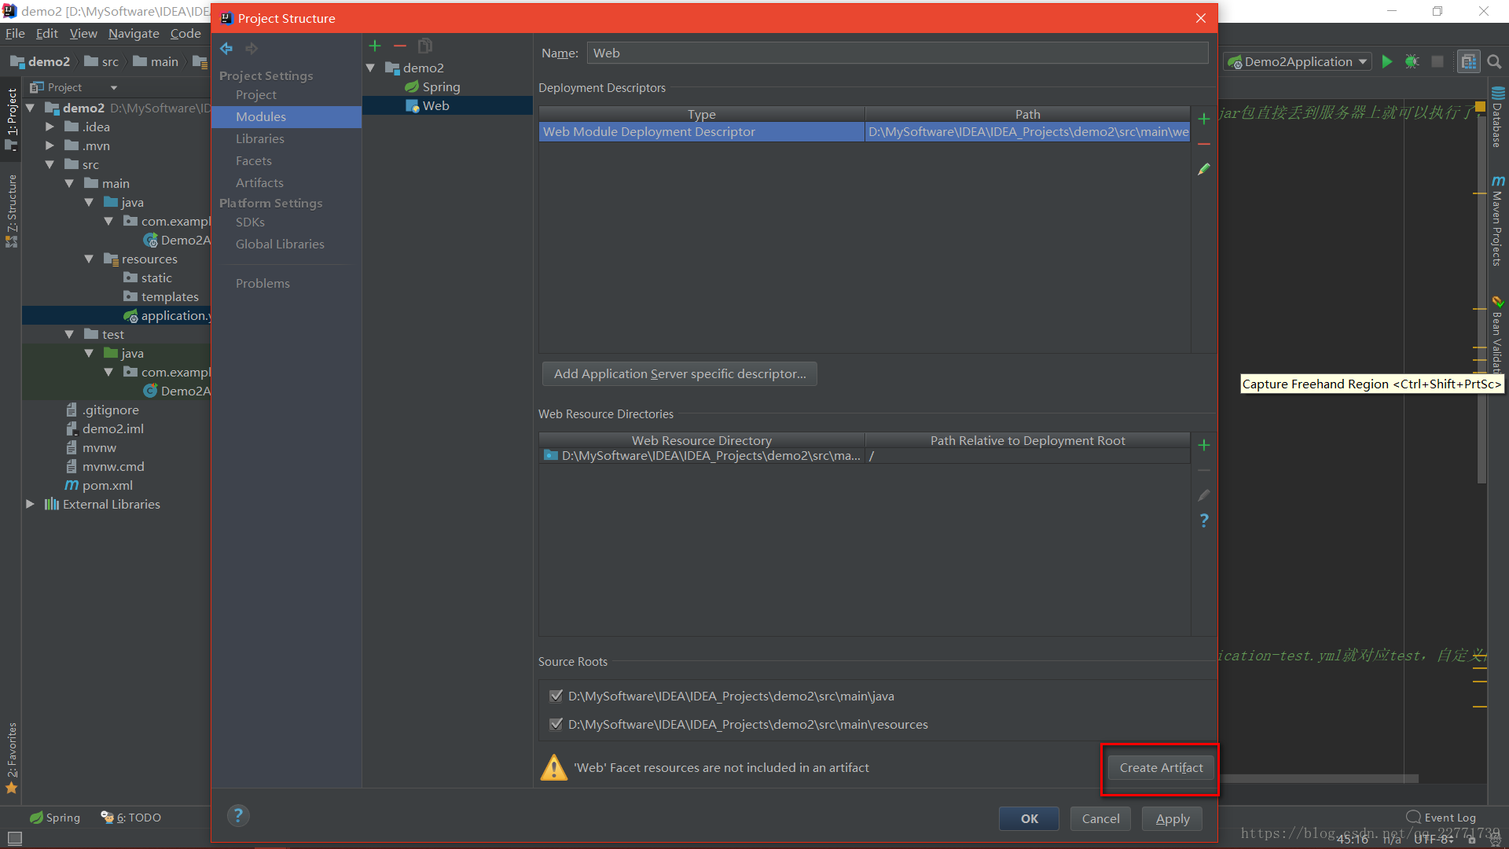Screen dimensions: 1509x849
Task: Add a new module with the green plus
Action: point(375,46)
